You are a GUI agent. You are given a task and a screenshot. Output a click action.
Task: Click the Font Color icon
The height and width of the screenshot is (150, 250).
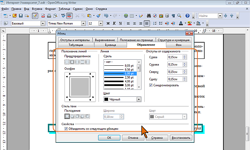tap(181, 23)
